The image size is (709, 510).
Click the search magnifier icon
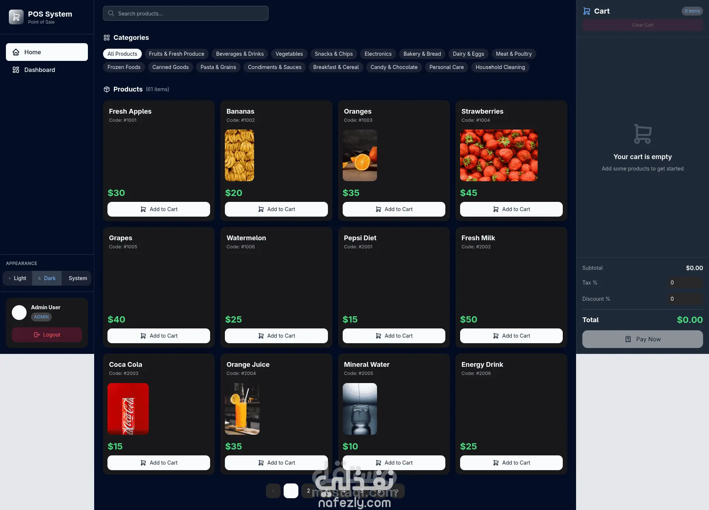[111, 13]
